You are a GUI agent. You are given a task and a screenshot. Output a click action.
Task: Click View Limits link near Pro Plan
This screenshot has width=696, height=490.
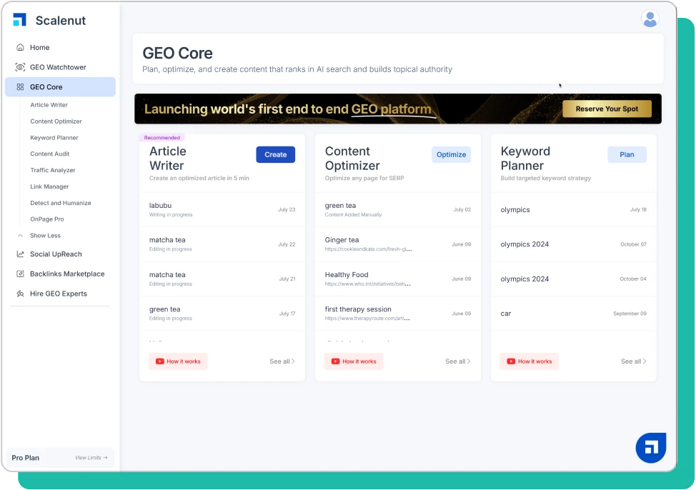coord(91,458)
